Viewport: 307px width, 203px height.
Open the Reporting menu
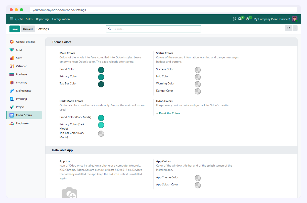click(x=42, y=19)
